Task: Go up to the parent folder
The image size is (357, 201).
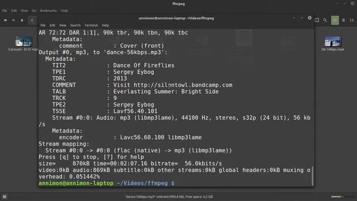Action: click(22, 20)
